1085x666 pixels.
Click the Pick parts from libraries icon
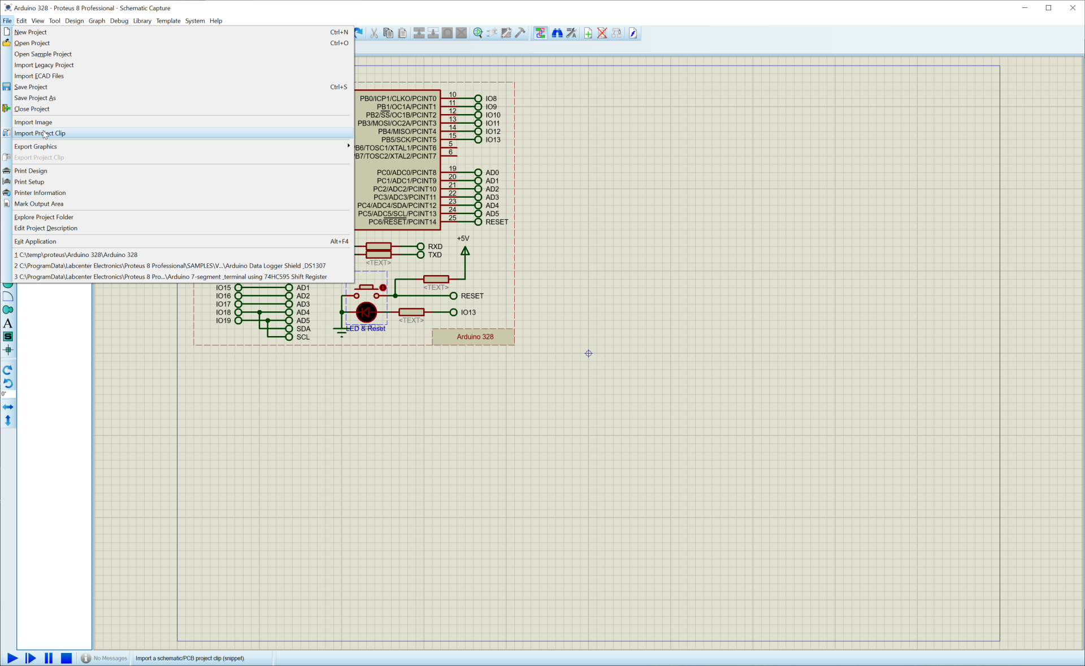478,33
